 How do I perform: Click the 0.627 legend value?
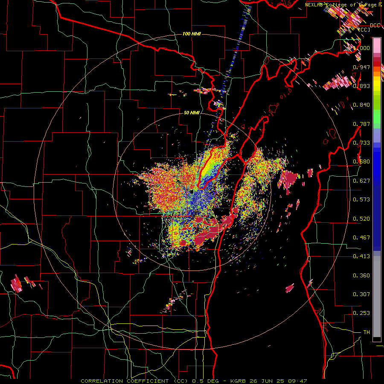pyautogui.click(x=361, y=181)
